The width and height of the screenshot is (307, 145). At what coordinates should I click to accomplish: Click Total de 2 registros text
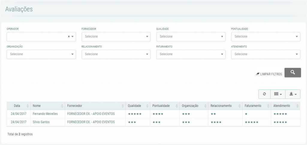coord(20,134)
